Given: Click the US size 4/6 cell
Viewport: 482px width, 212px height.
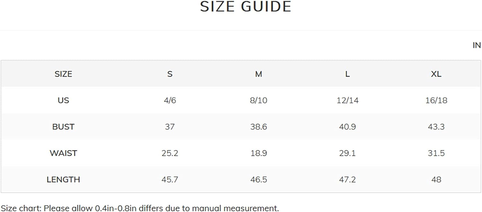Looking at the screenshot, I should tap(170, 100).
